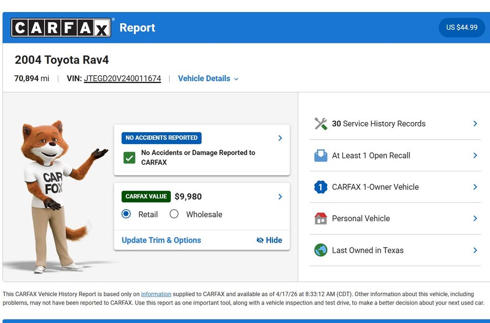This screenshot has height=323, width=490.
Task: Follow the 'information' hyperlink in disclaimer
Action: (x=156, y=294)
